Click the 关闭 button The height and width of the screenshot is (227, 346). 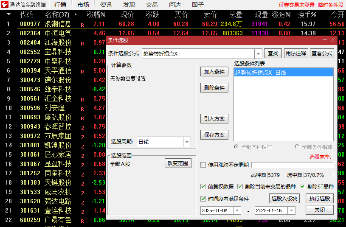point(320,210)
